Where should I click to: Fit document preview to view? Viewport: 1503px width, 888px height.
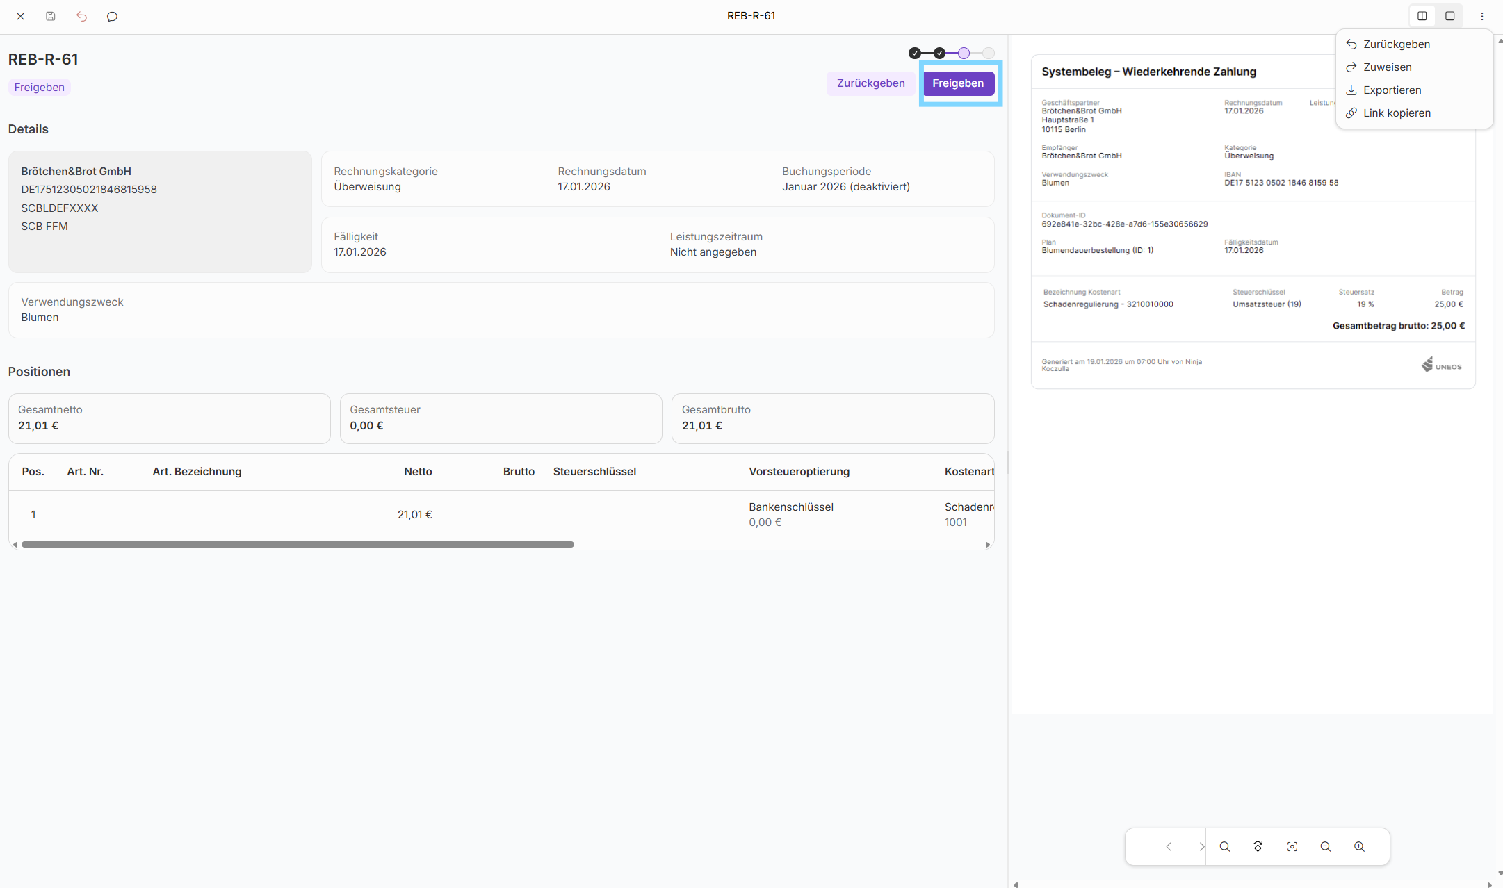(1292, 846)
